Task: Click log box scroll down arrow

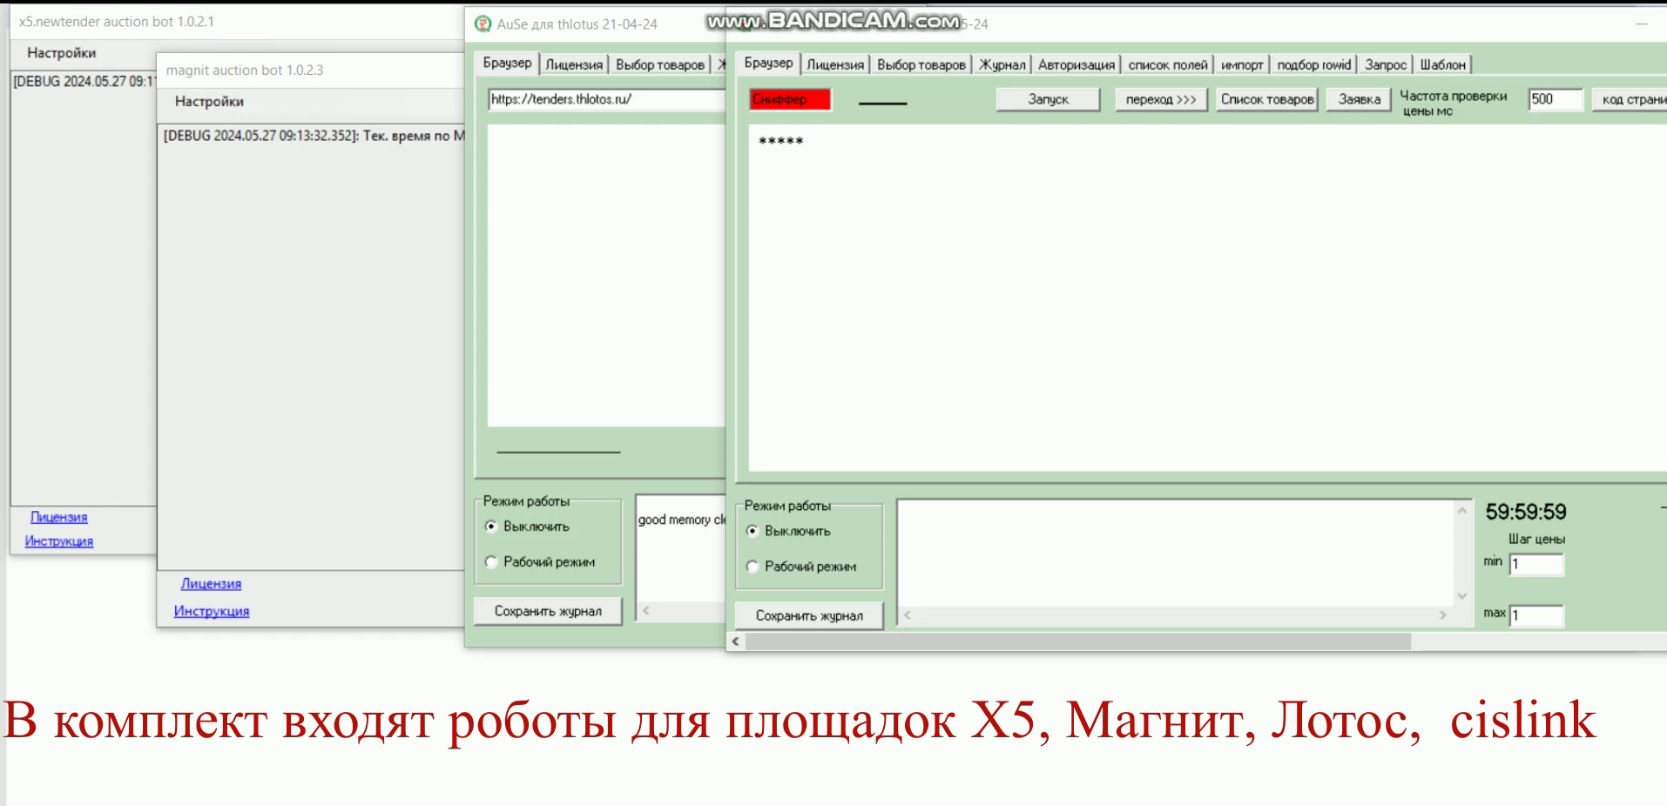Action: tap(1462, 596)
